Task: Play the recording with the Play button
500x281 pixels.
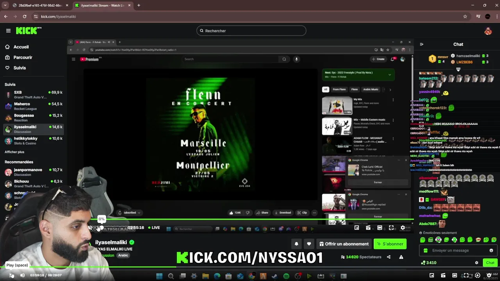Action: [x=11, y=275]
